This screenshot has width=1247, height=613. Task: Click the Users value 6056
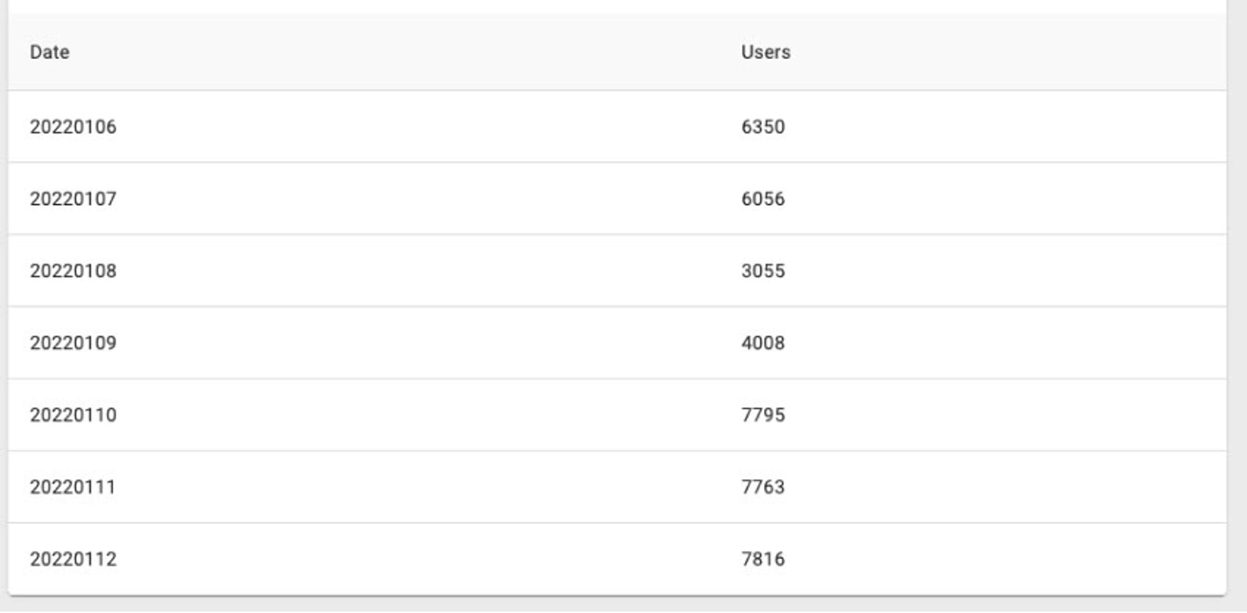pyautogui.click(x=764, y=199)
